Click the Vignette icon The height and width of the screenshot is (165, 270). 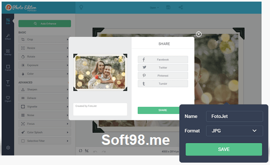pyautogui.click(x=23, y=107)
